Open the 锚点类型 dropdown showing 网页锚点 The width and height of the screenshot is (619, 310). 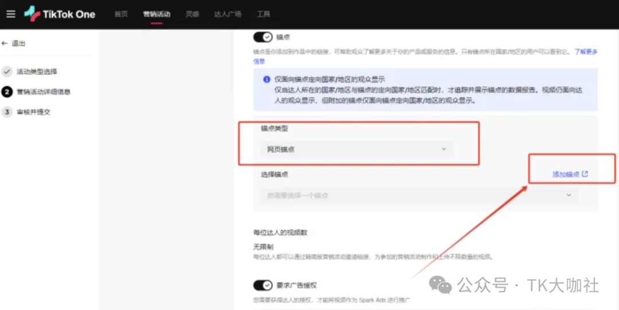point(356,149)
